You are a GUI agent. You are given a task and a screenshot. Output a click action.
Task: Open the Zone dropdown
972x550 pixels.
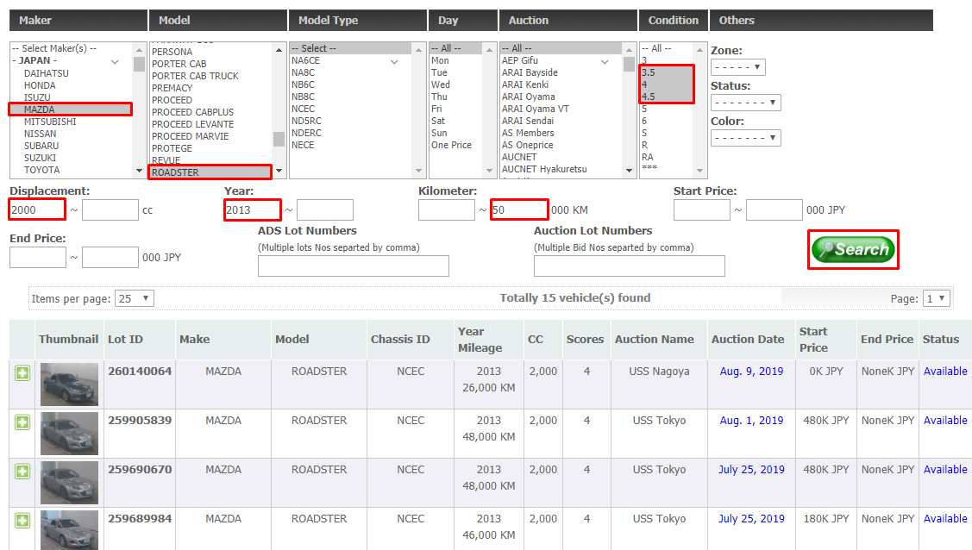(x=737, y=67)
